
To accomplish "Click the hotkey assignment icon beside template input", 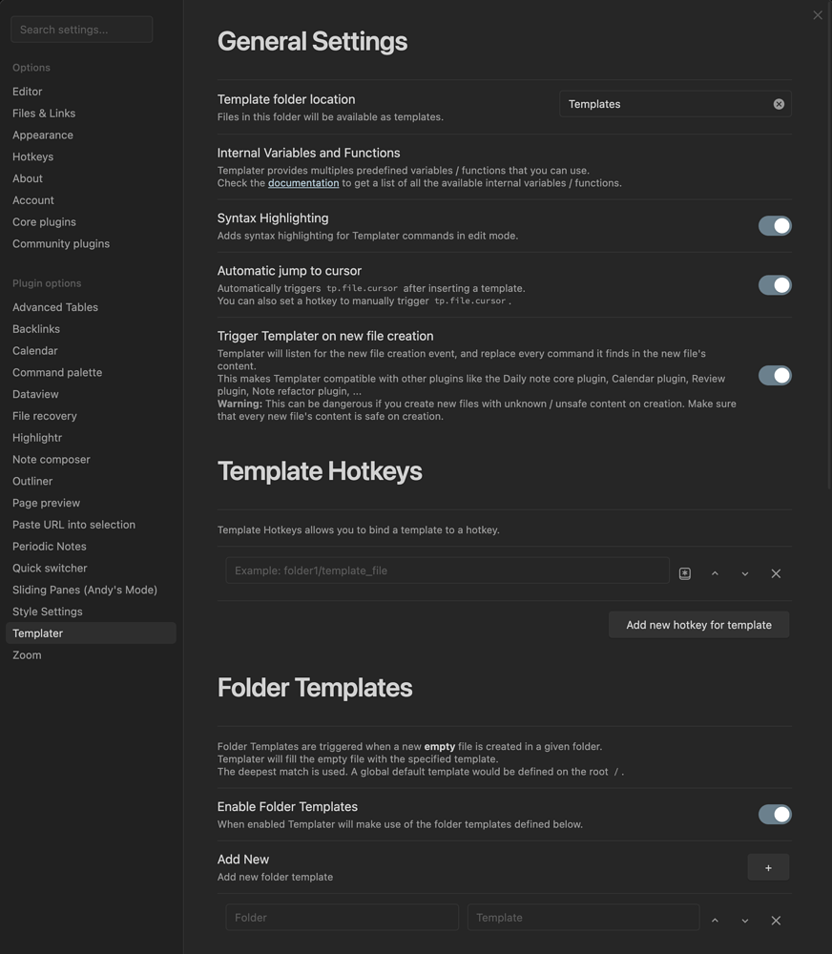I will 684,572.
